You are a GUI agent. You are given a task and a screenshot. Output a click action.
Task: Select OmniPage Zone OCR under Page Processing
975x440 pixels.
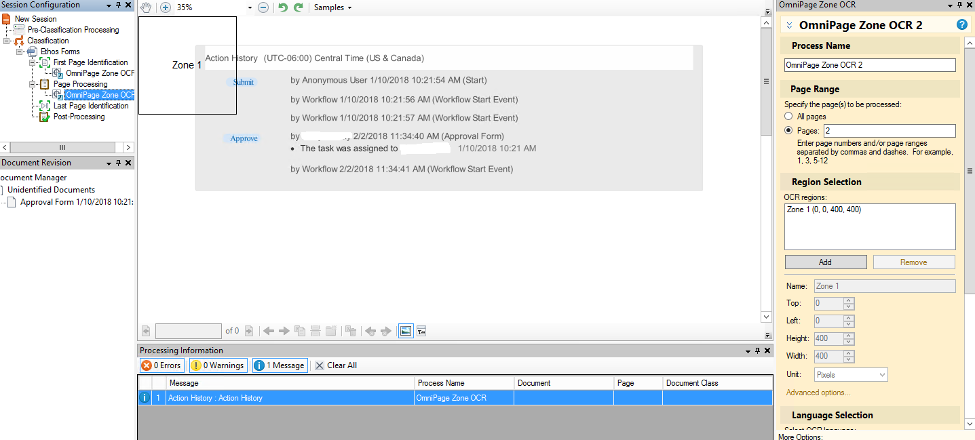(x=100, y=95)
